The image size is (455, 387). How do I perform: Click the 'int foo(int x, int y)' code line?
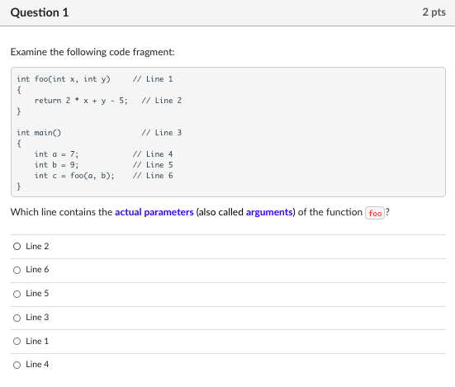coord(64,79)
